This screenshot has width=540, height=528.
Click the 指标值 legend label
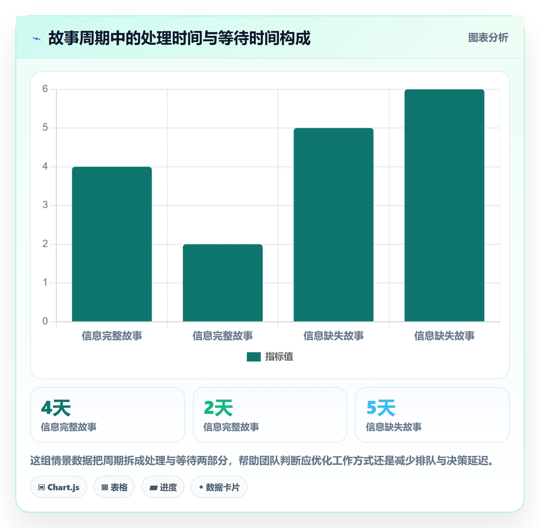(x=279, y=357)
